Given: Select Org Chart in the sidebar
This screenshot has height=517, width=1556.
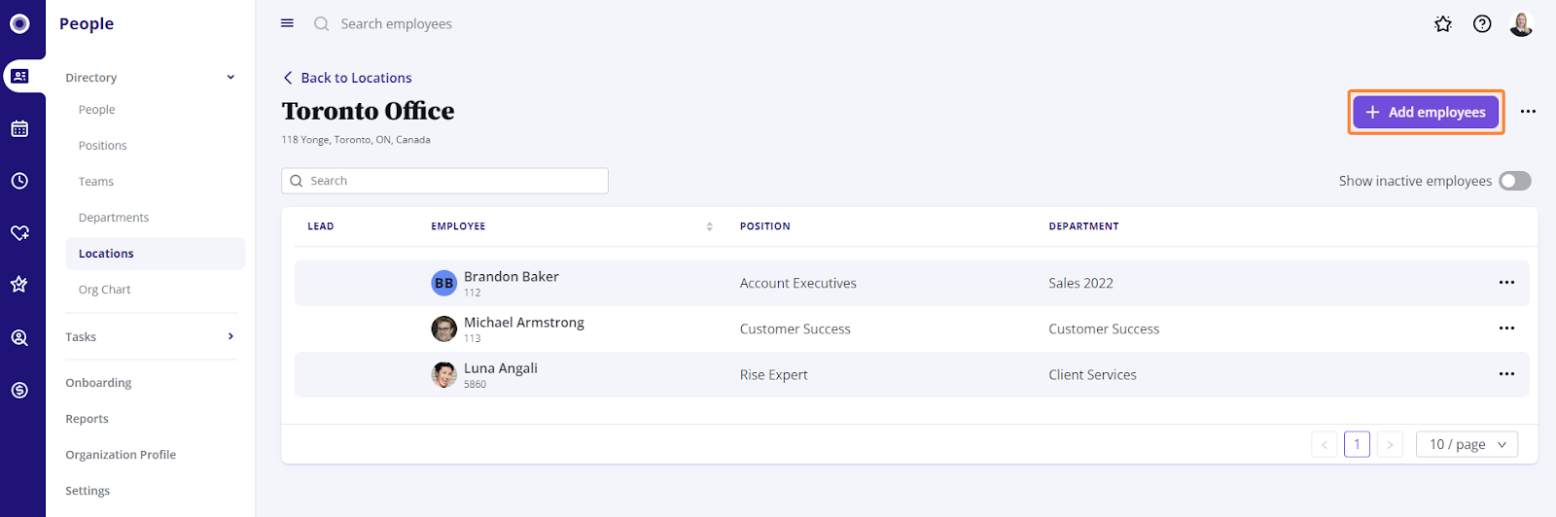Looking at the screenshot, I should (x=104, y=290).
